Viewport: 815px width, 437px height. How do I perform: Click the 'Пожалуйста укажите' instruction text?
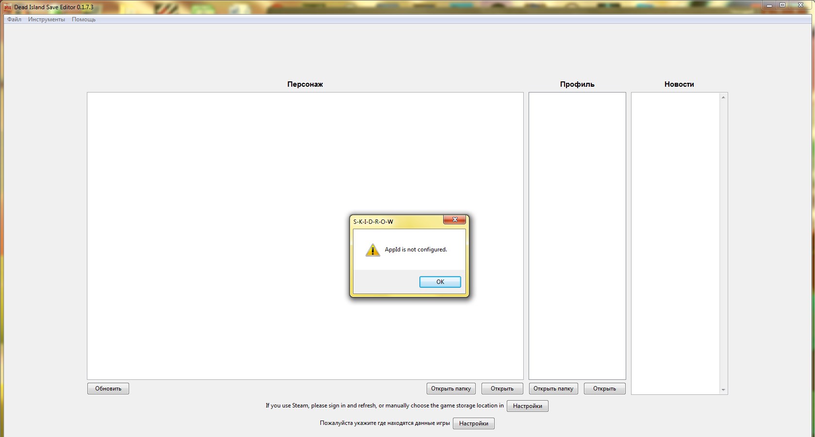click(385, 423)
